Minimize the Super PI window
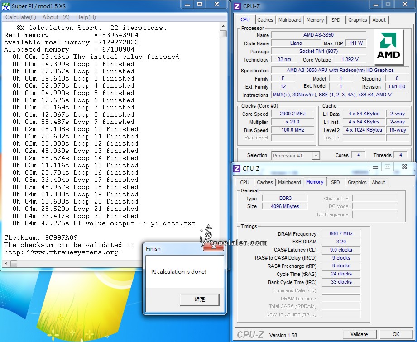Screen dimensions: 417x342 187,5
